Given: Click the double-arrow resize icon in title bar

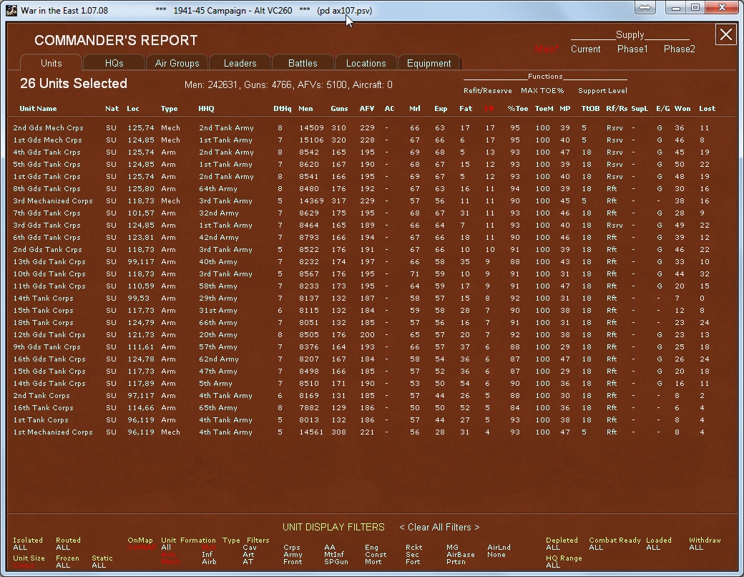Looking at the screenshot, I should (x=645, y=8).
